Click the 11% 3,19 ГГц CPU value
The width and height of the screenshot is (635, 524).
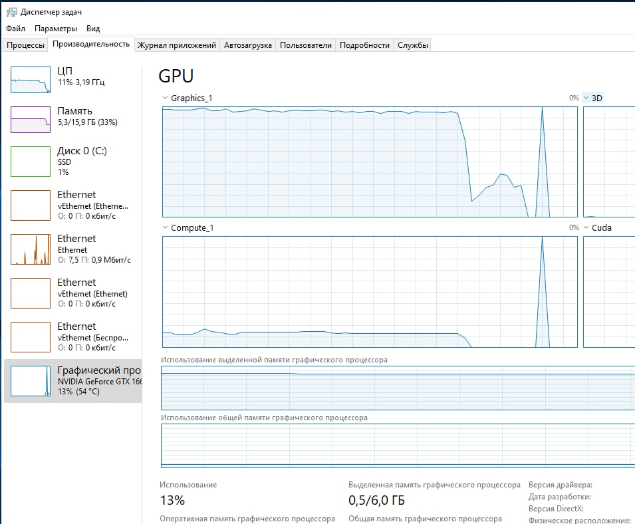[x=81, y=82]
